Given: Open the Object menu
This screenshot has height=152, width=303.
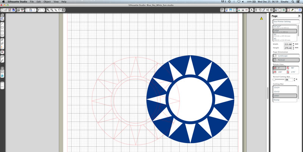Looking at the screenshot, I should pos(47,2).
